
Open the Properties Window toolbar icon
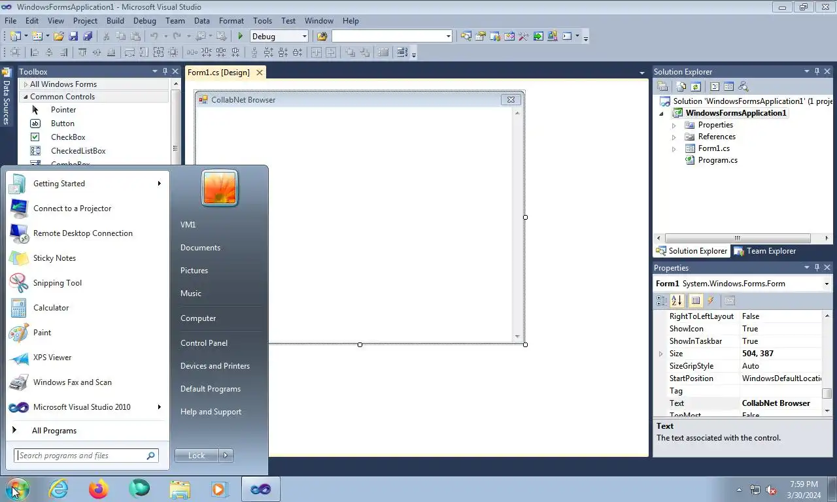pyautogui.click(x=480, y=37)
